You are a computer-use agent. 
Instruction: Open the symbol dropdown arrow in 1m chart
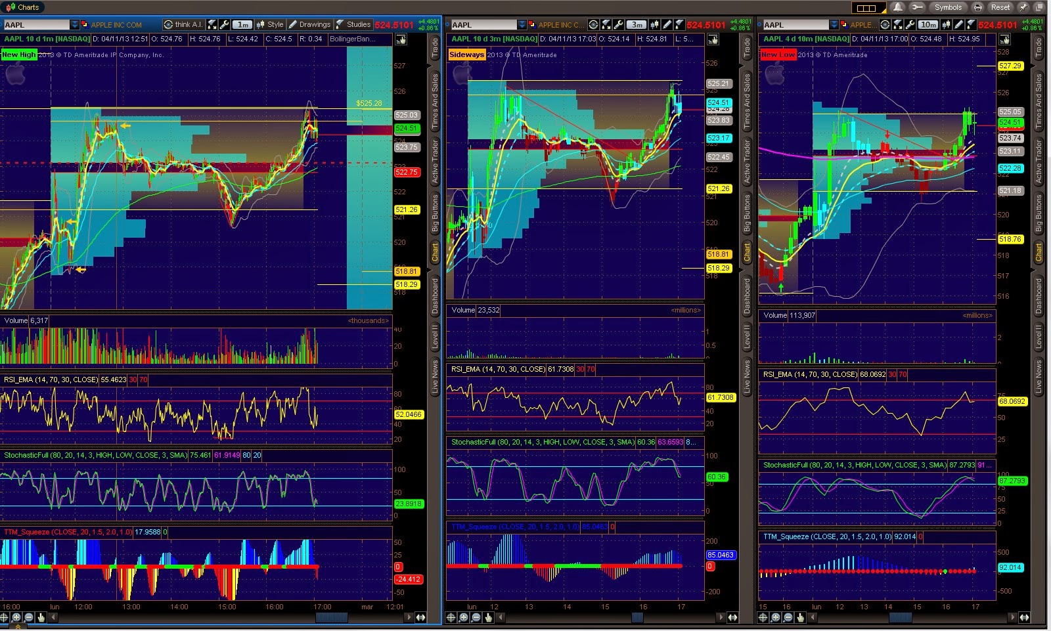75,25
